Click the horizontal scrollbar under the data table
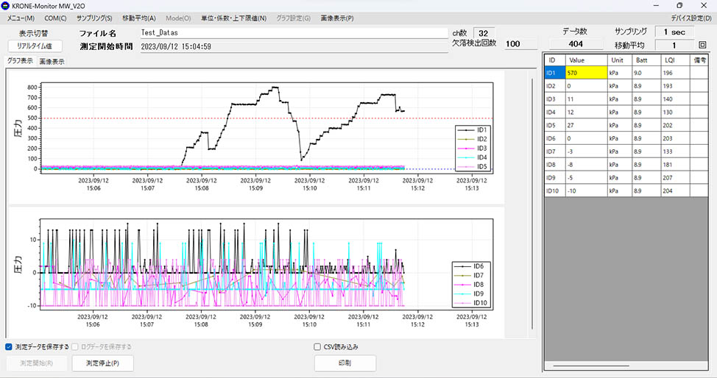This screenshot has height=378, width=717. 591,365
